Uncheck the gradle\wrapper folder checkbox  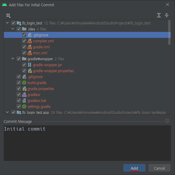(19, 59)
